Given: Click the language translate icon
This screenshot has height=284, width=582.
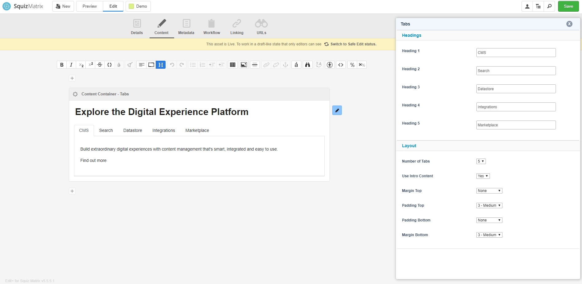Looking at the screenshot, I should (x=318, y=65).
